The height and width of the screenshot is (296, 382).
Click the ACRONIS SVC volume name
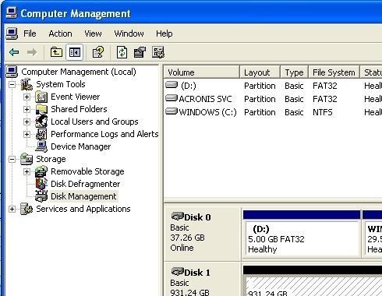(x=205, y=99)
